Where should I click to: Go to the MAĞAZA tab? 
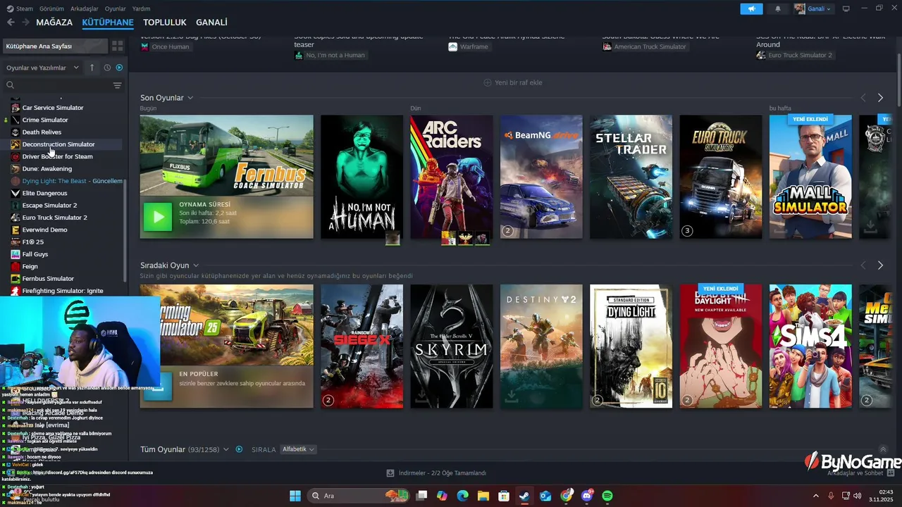(54, 23)
